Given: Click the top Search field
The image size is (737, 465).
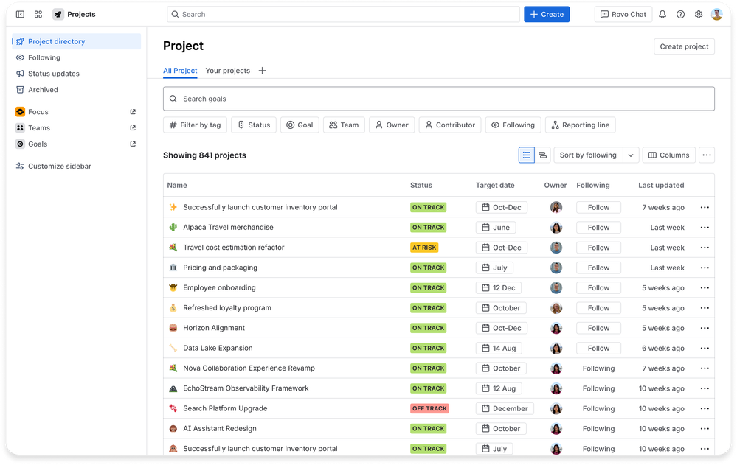Looking at the screenshot, I should (343, 14).
